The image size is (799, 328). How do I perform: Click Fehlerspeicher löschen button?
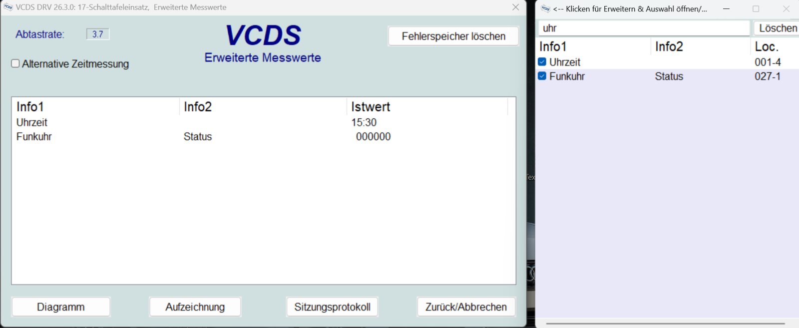pyautogui.click(x=453, y=36)
